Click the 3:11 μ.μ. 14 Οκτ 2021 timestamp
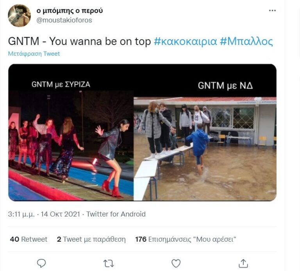The width and height of the screenshot is (300, 271). click(44, 214)
